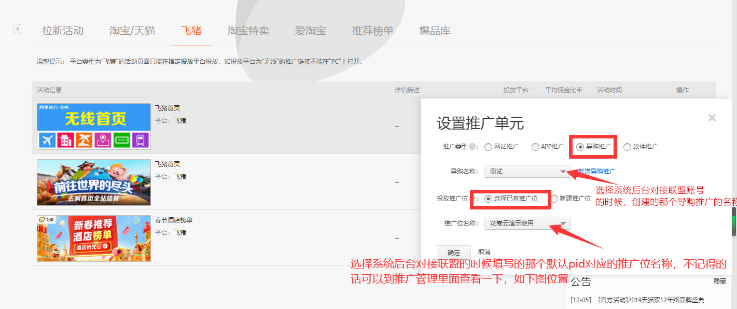Viewport: 737px width, 309px height.
Task: Click the 新增导购推广 link
Action: (x=596, y=171)
